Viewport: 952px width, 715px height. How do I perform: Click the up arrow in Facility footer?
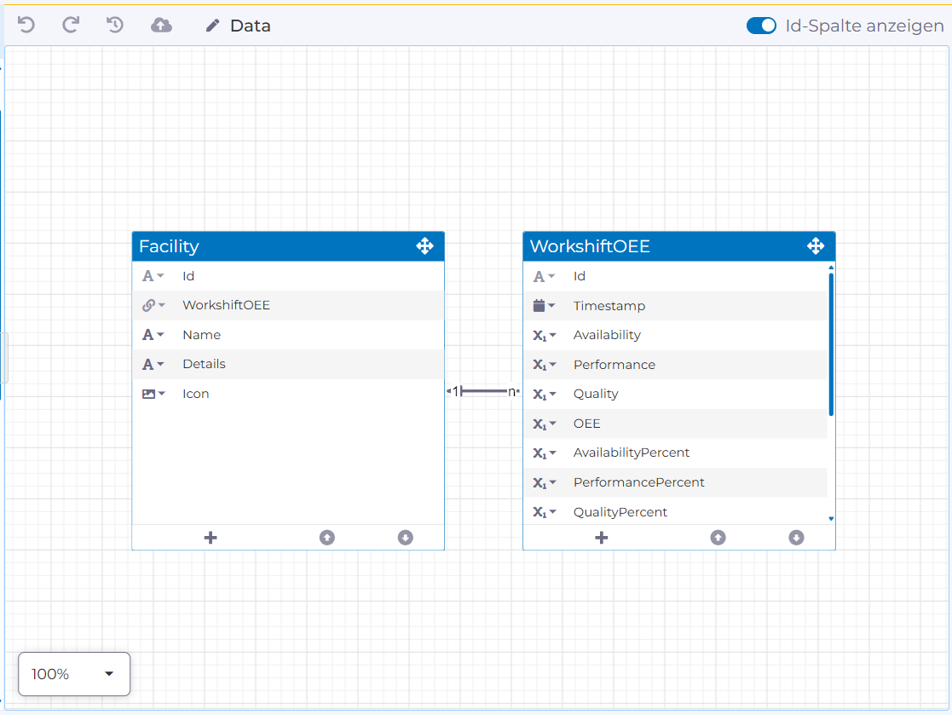[327, 538]
